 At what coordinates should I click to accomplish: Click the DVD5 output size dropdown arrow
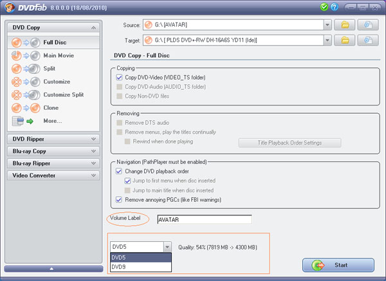tap(167, 246)
